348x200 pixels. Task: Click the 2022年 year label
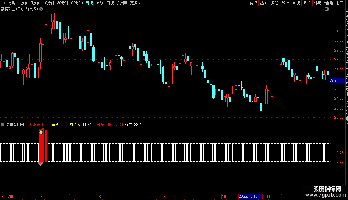pyautogui.click(x=7, y=196)
